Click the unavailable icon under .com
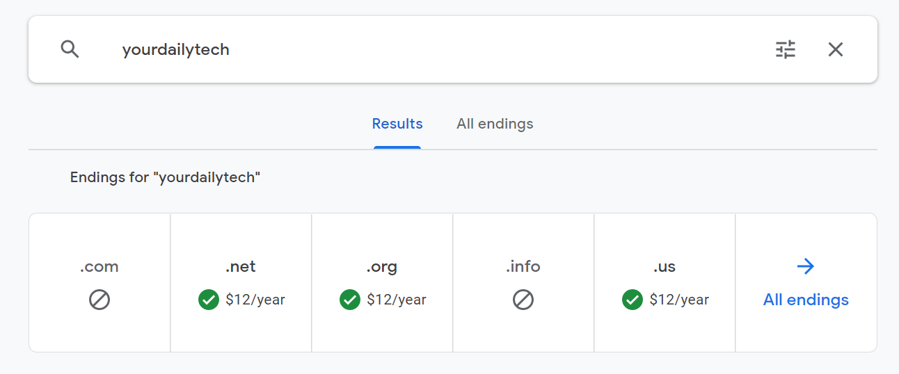The image size is (899, 374). point(100,300)
